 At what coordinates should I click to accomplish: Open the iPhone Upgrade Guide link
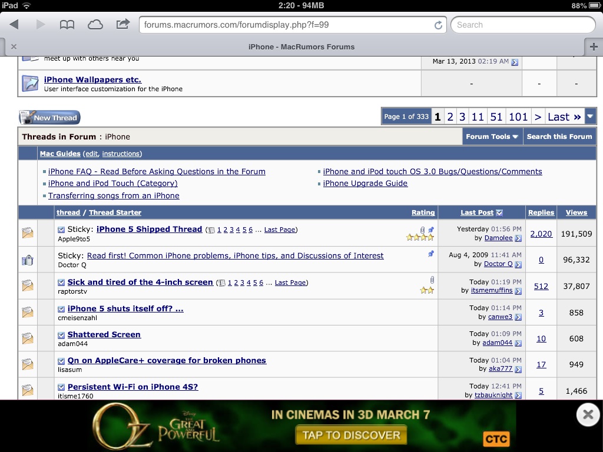[x=365, y=184]
